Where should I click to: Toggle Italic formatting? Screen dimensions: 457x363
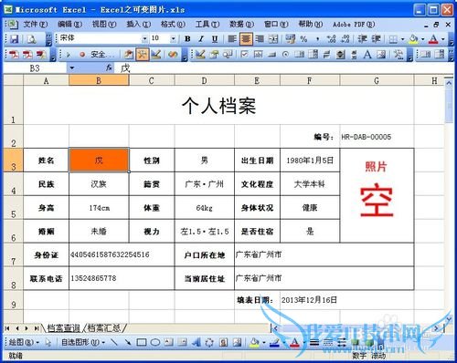pos(201,38)
